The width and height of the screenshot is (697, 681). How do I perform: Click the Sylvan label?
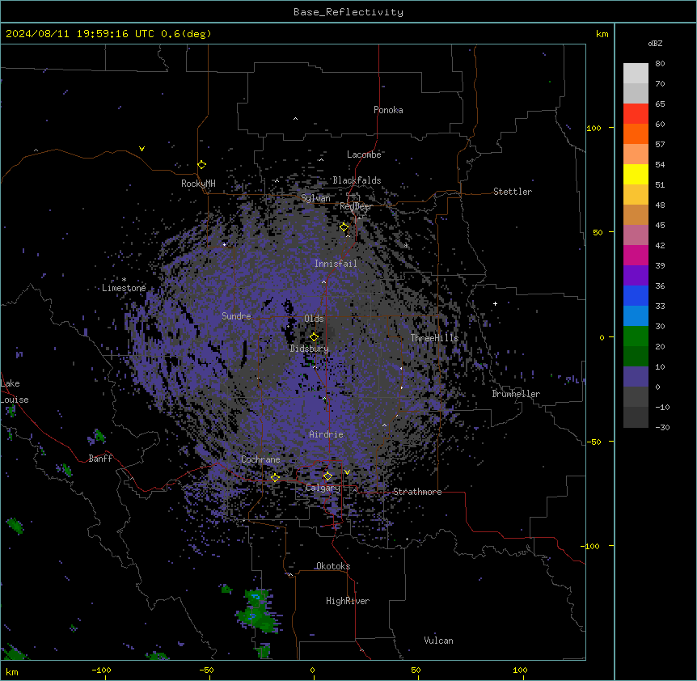[x=315, y=198]
